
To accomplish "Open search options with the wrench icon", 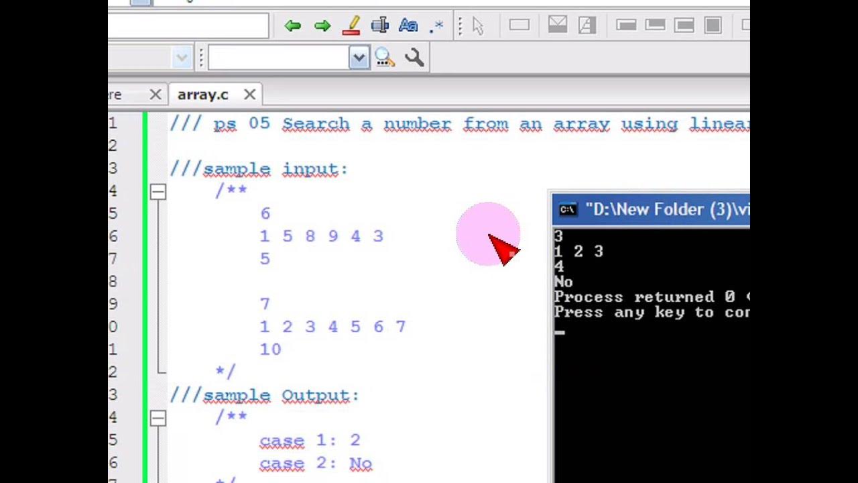I will pos(414,58).
